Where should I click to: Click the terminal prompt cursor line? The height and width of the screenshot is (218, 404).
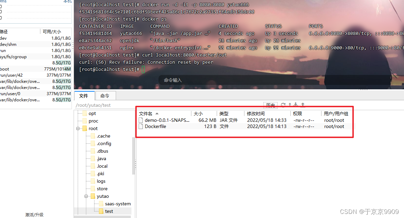(143, 69)
